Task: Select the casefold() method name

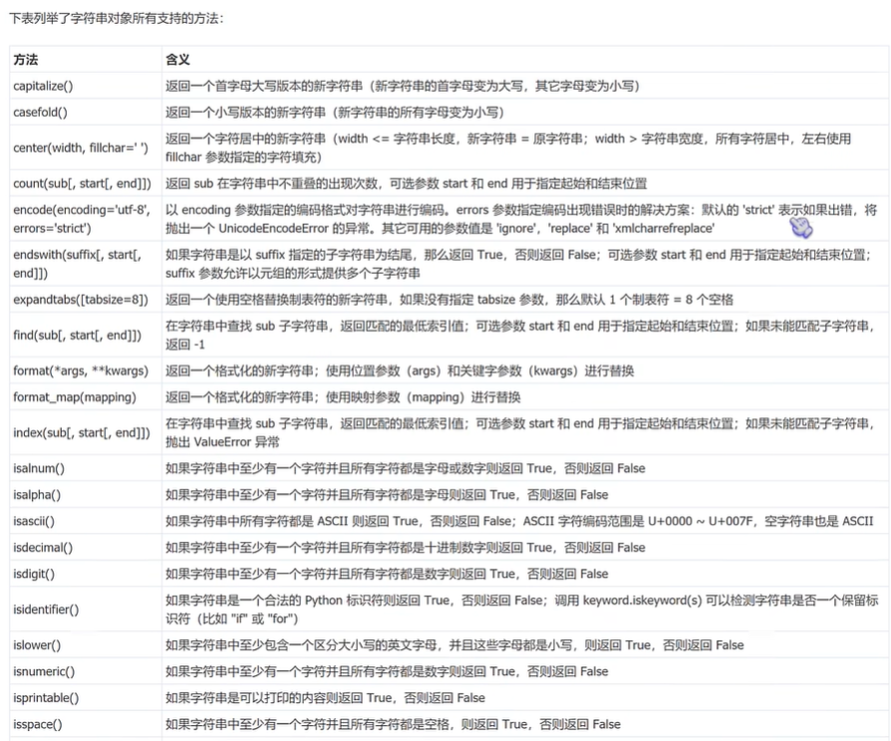Action: 40,113
